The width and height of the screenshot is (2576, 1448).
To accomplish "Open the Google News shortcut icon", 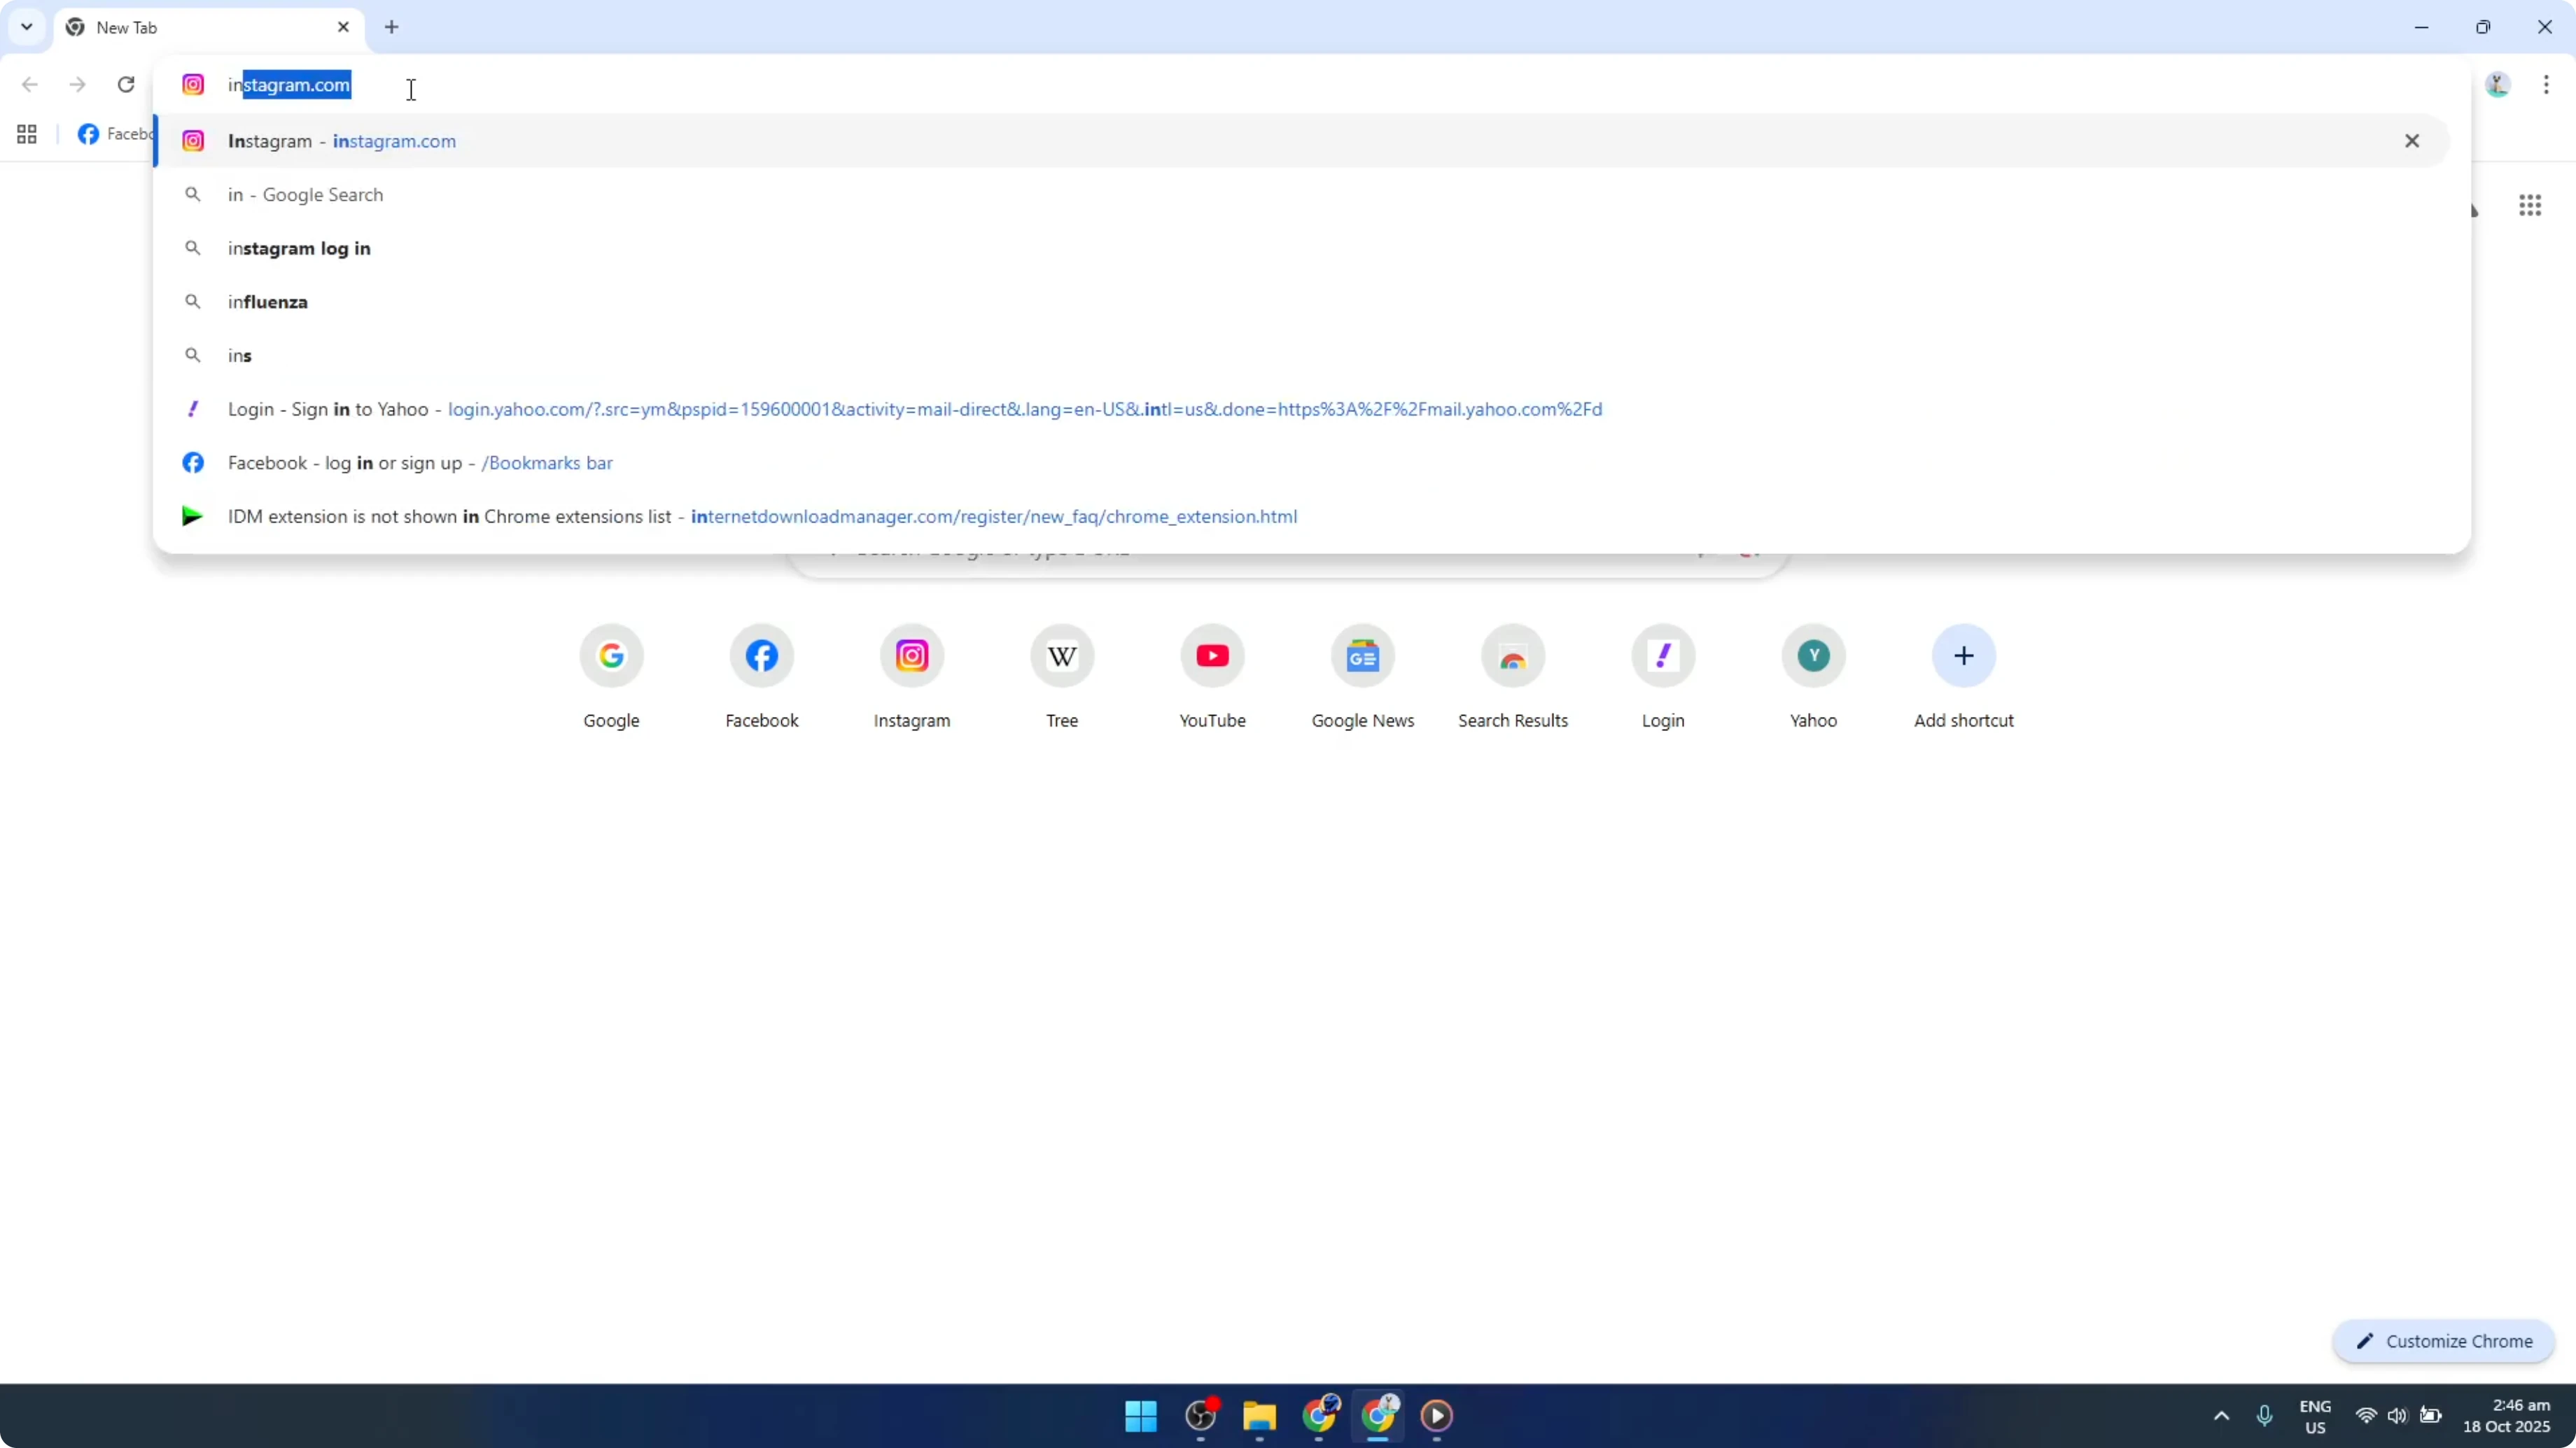I will pos(1362,655).
